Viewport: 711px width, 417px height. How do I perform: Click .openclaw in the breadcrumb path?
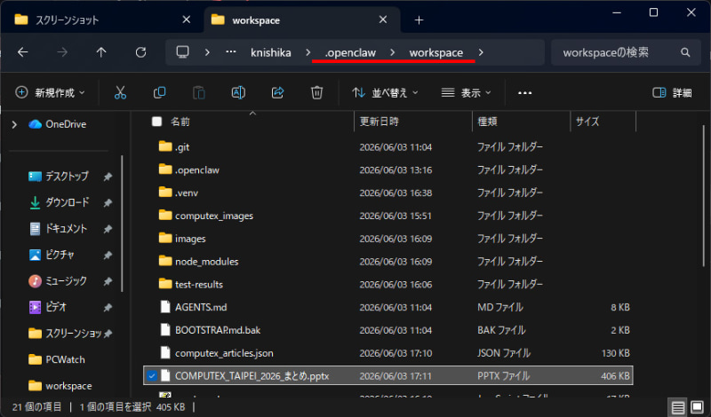350,52
